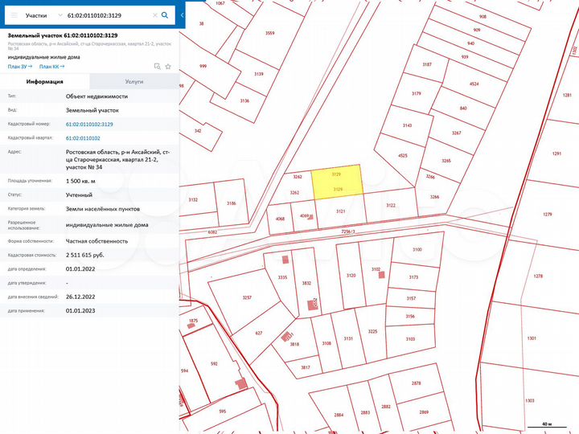Click the Частная собственность value
Screen dimensions: 579x434
(x=96, y=241)
